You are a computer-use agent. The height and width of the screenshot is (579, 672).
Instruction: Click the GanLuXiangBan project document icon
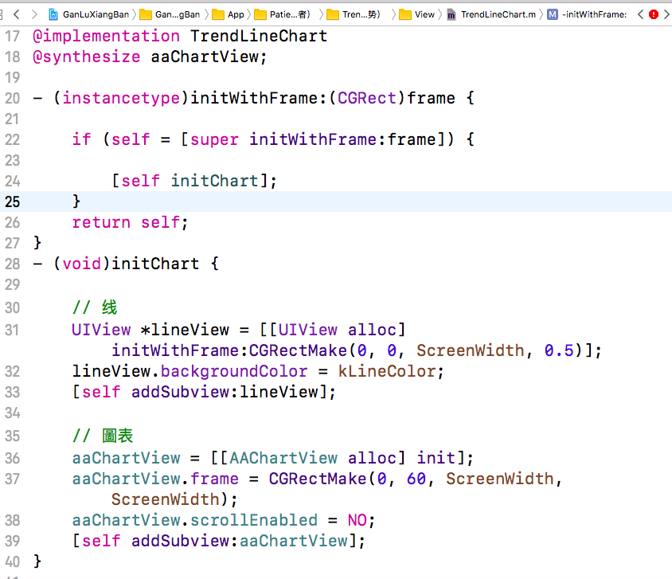tap(53, 12)
